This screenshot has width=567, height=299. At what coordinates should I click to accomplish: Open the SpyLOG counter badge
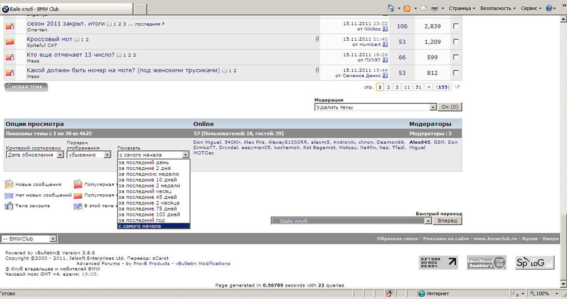click(x=535, y=263)
